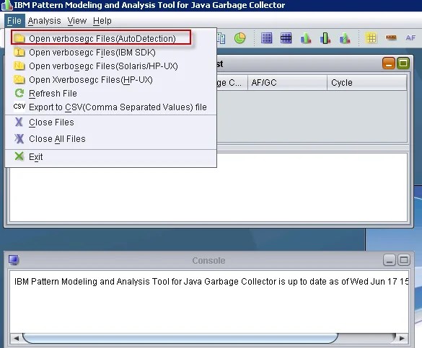Choose Open Xverbosegc Files(HP-UX)
This screenshot has height=348, width=422.
110,80
